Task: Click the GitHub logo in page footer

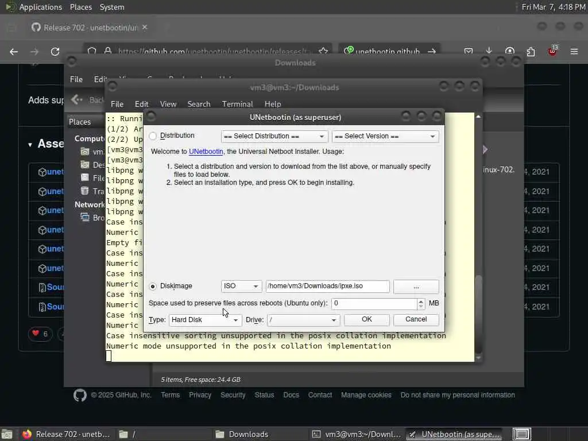Action: [x=80, y=395]
